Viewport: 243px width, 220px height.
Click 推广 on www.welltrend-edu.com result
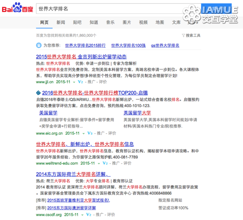[x=116, y=163]
